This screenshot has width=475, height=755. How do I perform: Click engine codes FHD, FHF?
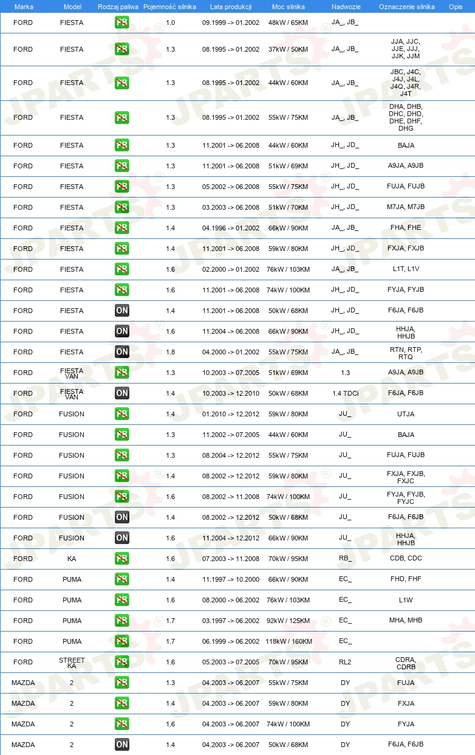406,579
